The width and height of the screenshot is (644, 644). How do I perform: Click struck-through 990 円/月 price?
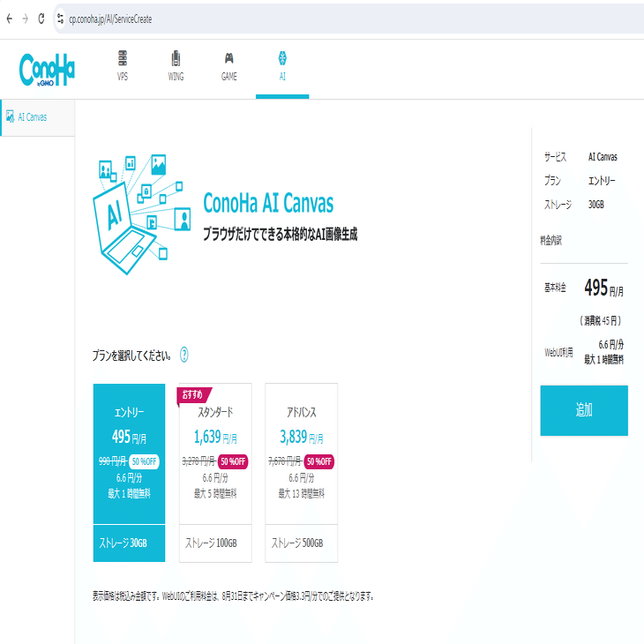coord(113,461)
